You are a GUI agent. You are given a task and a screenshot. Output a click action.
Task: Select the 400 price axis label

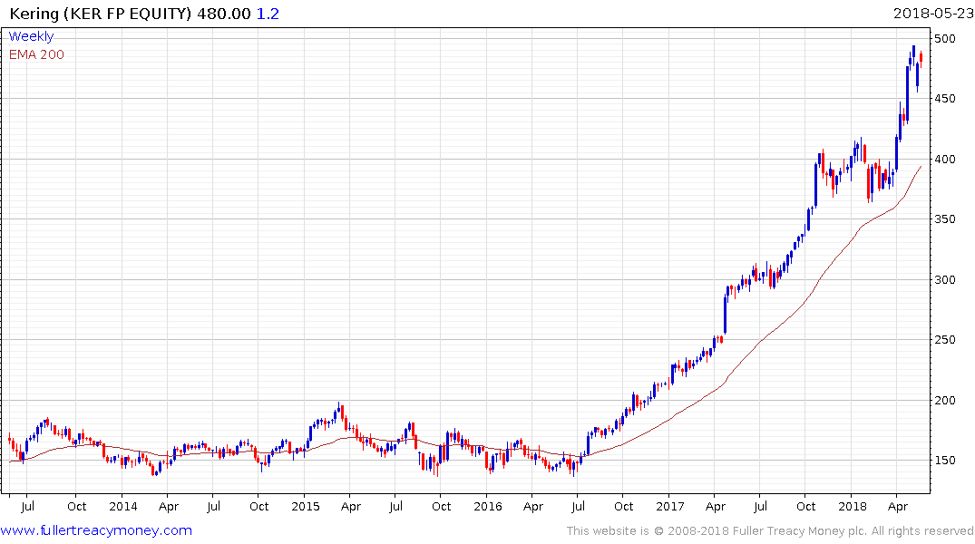[944, 160]
